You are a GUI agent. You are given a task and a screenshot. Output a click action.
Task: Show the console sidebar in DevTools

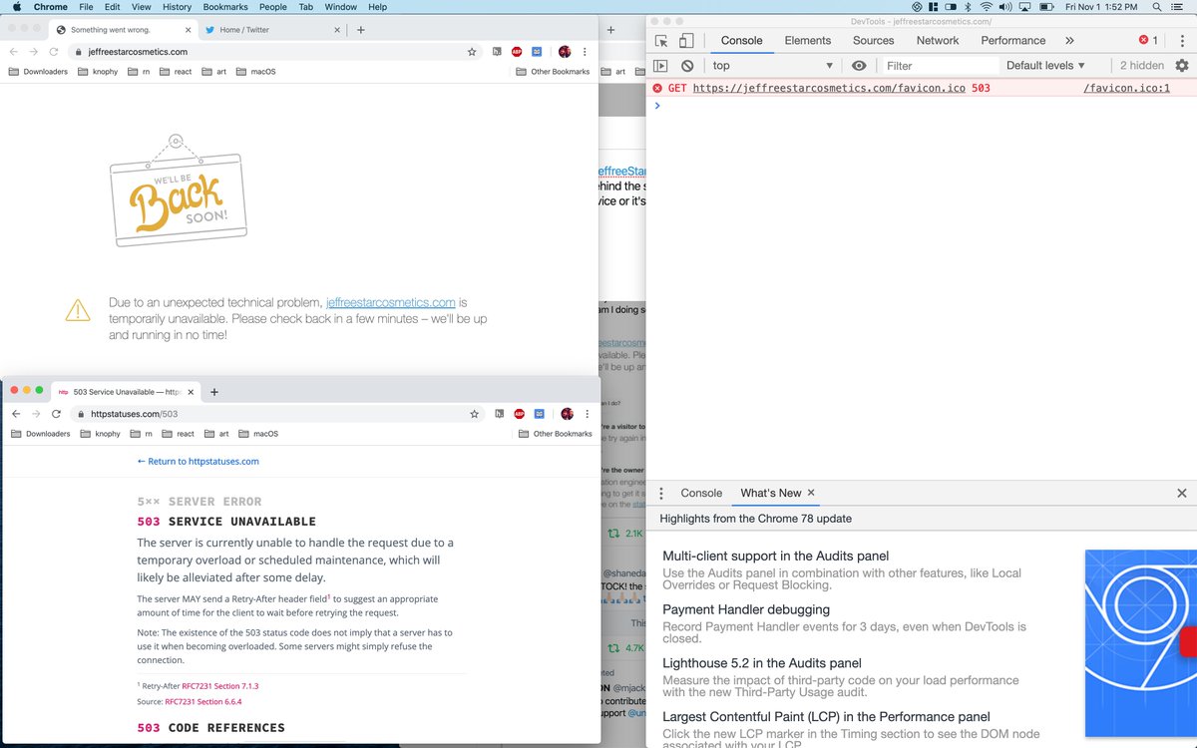(660, 66)
